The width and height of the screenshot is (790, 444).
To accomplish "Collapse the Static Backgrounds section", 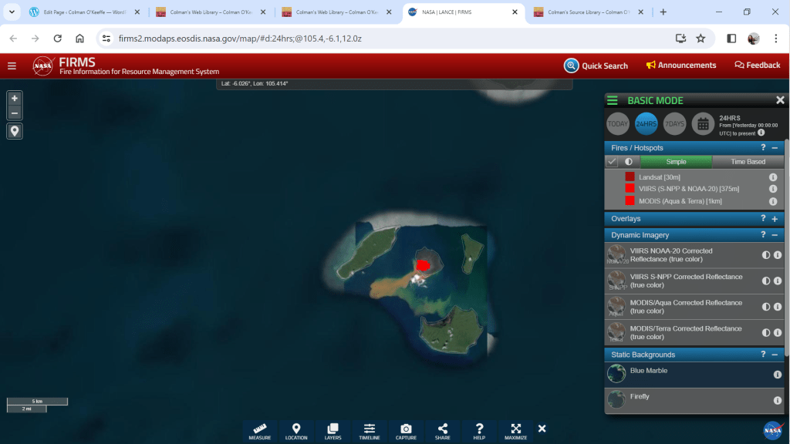I will point(774,355).
